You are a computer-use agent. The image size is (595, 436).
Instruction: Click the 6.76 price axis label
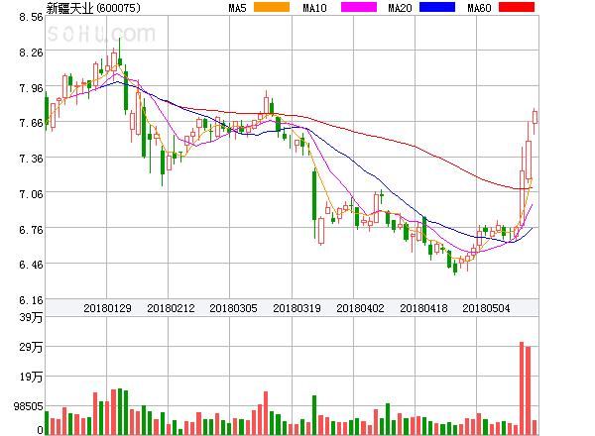point(31,230)
